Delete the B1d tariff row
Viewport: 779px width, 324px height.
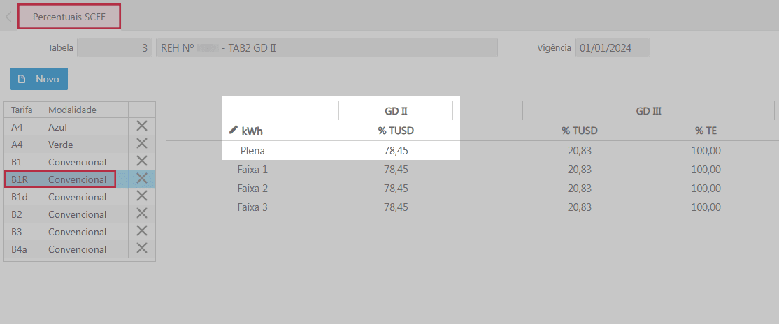coord(142,196)
